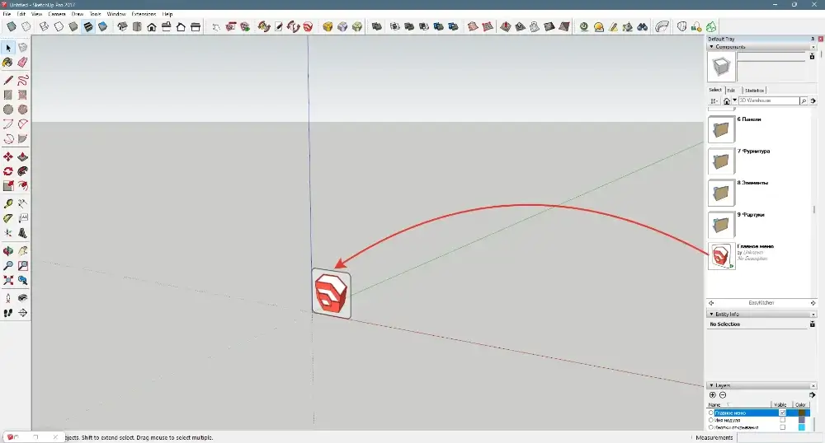Viewport: 825px width, 443px height.
Task: Click the 3D Warehouse search magnifier button
Action: (x=804, y=100)
